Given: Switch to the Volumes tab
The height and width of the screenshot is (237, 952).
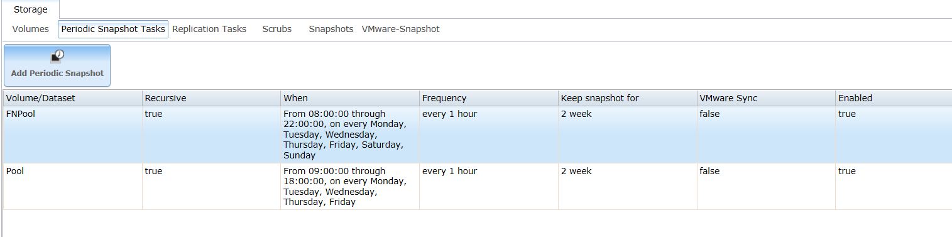Looking at the screenshot, I should (x=30, y=29).
